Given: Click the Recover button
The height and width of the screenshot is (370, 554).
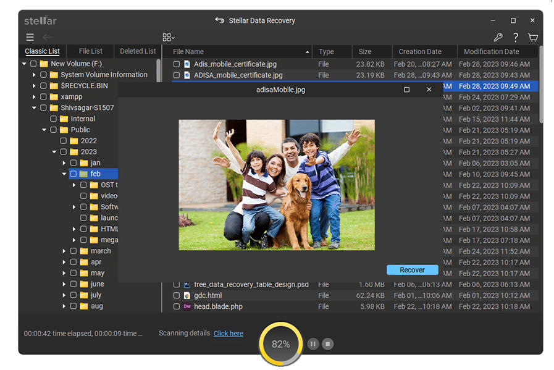Looking at the screenshot, I should (412, 270).
